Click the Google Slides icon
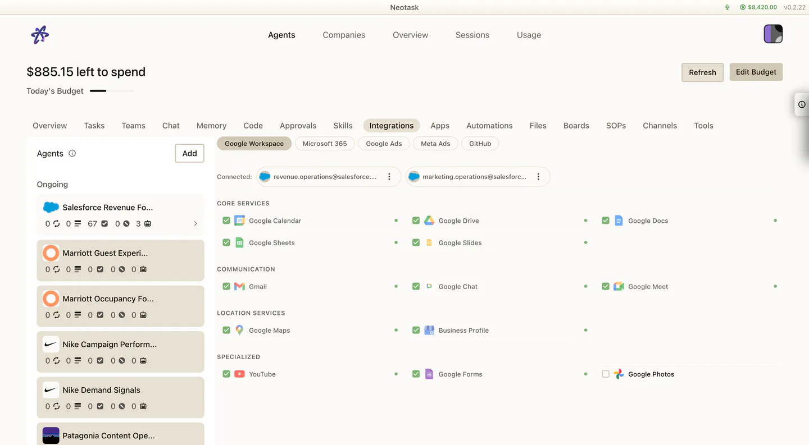This screenshot has width=809, height=445. [x=429, y=242]
